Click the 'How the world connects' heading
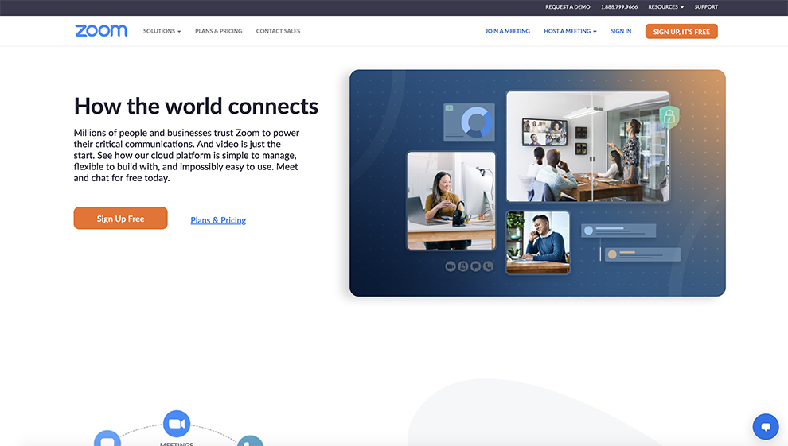 [196, 107]
